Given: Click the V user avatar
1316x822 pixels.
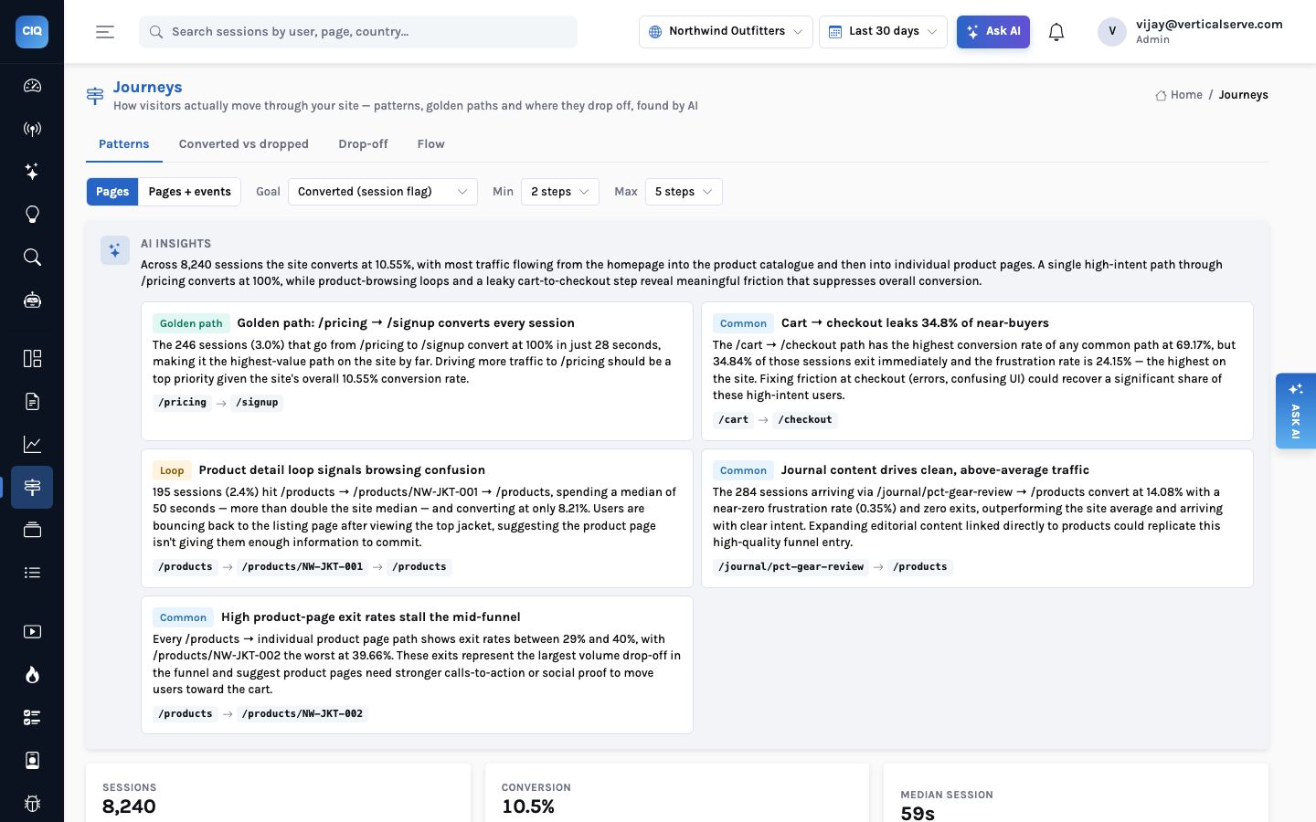Looking at the screenshot, I should click(x=1112, y=32).
